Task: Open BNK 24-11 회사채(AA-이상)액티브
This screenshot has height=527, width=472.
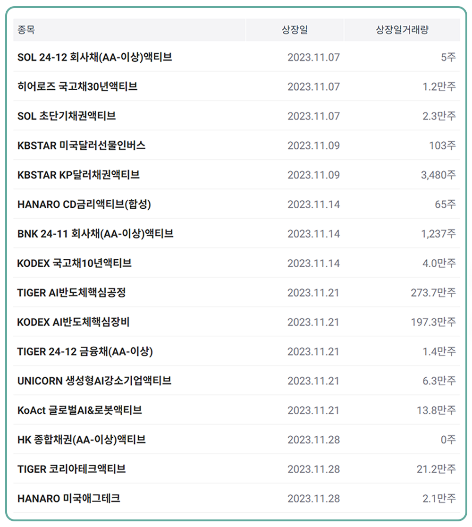Action: pos(95,234)
